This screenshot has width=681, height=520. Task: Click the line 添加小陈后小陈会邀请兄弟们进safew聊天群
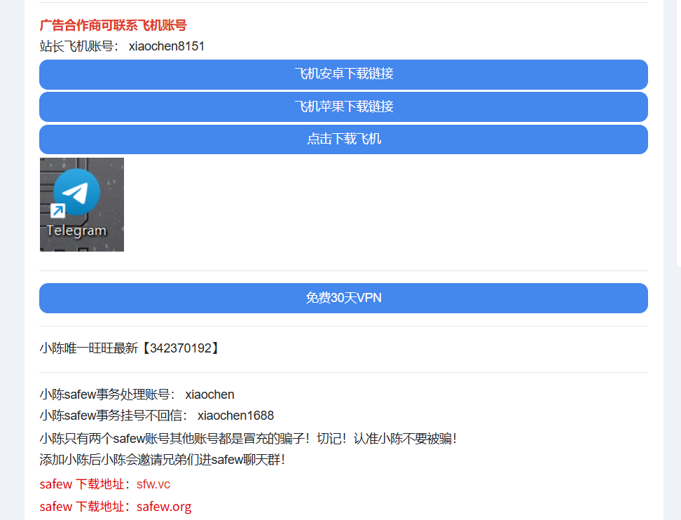[x=162, y=460]
